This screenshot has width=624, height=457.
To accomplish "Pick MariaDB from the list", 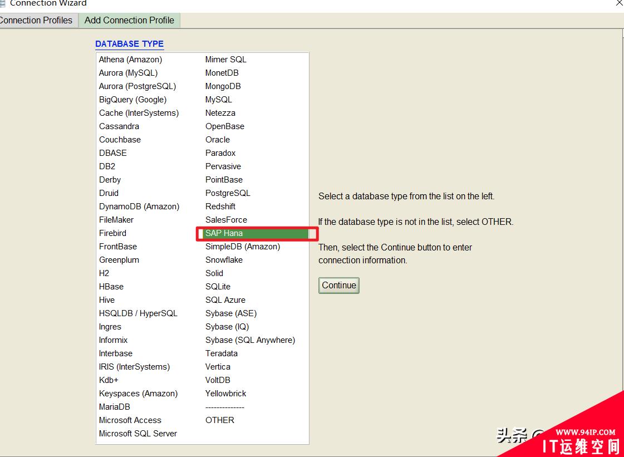I will pos(114,407).
